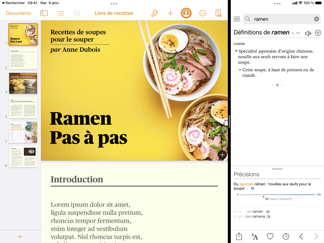Open dictionary search history clock
Screen dimensions: 324x243
[x=286, y=236]
